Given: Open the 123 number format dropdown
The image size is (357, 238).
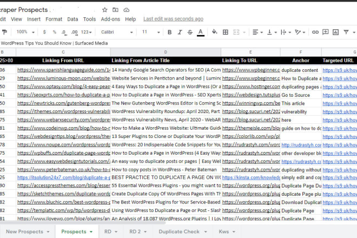Looking at the screenshot, I should 87,32.
